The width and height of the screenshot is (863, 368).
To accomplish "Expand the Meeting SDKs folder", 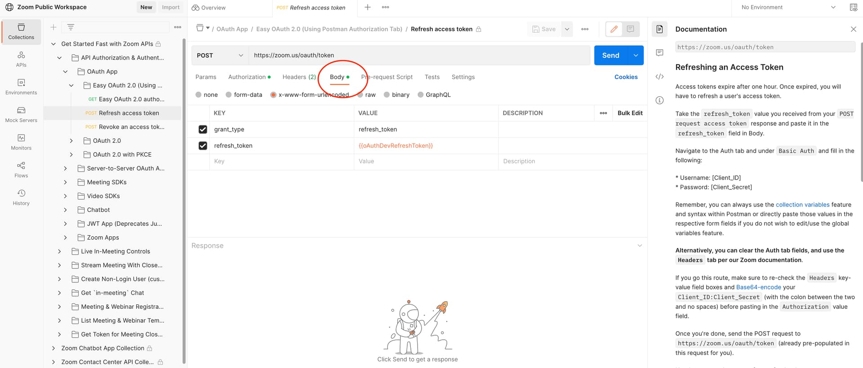I will [65, 182].
